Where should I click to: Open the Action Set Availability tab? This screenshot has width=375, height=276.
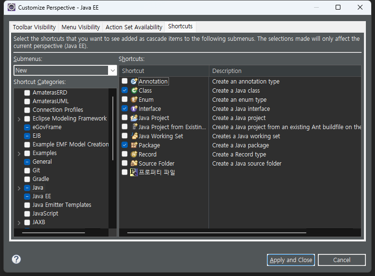134,27
